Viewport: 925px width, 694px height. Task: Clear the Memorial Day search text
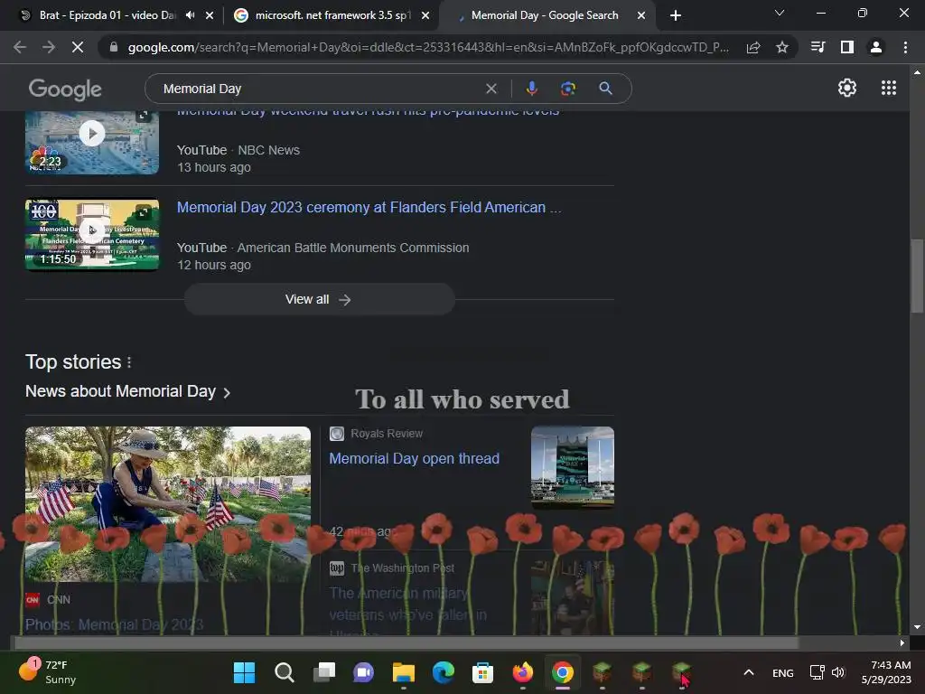(x=491, y=89)
